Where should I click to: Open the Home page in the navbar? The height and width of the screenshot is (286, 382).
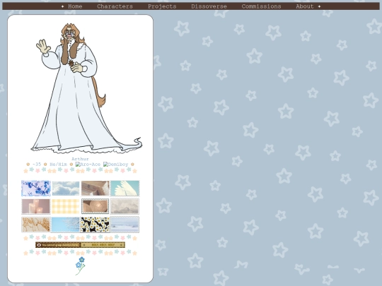[x=75, y=6]
